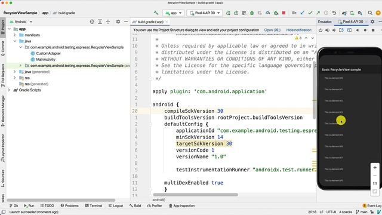Screen dimensions: 382x215
Task: Open the Git tool window tab
Action: [x=14, y=205]
